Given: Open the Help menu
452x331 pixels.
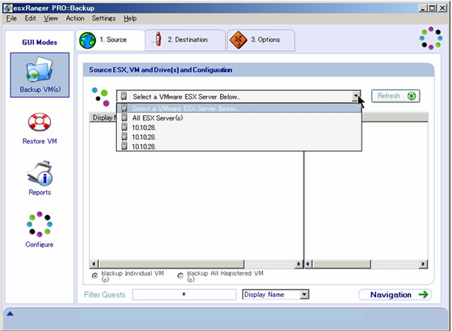Looking at the screenshot, I should point(130,18).
